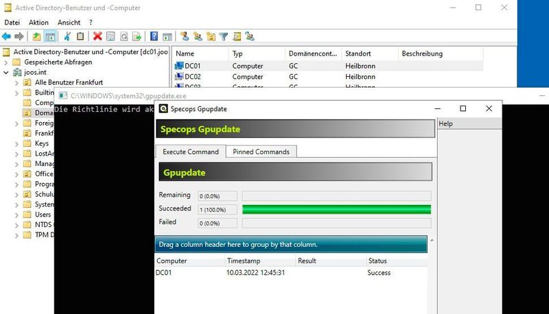Click Heilbronn in the DC02 row

(x=360, y=77)
